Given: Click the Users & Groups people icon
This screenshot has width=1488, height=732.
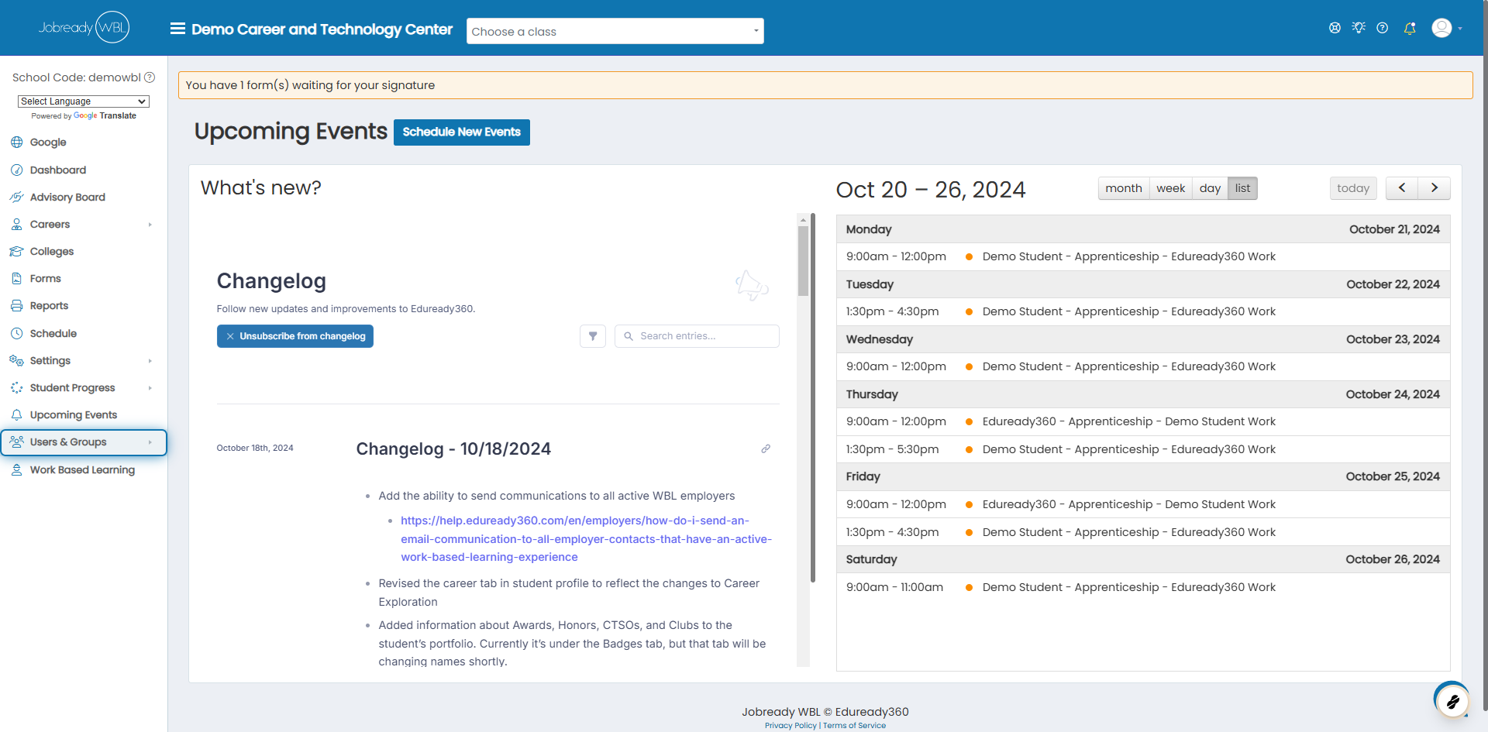Looking at the screenshot, I should 16,442.
